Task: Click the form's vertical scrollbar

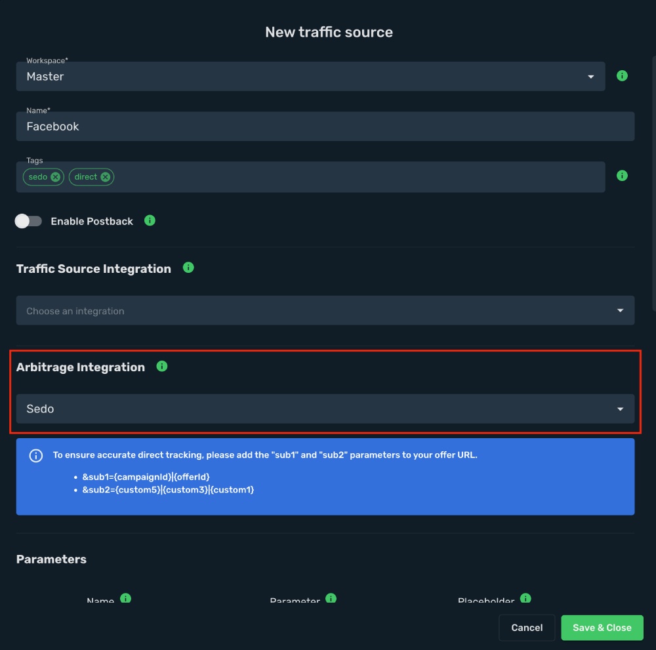Action: [653, 184]
